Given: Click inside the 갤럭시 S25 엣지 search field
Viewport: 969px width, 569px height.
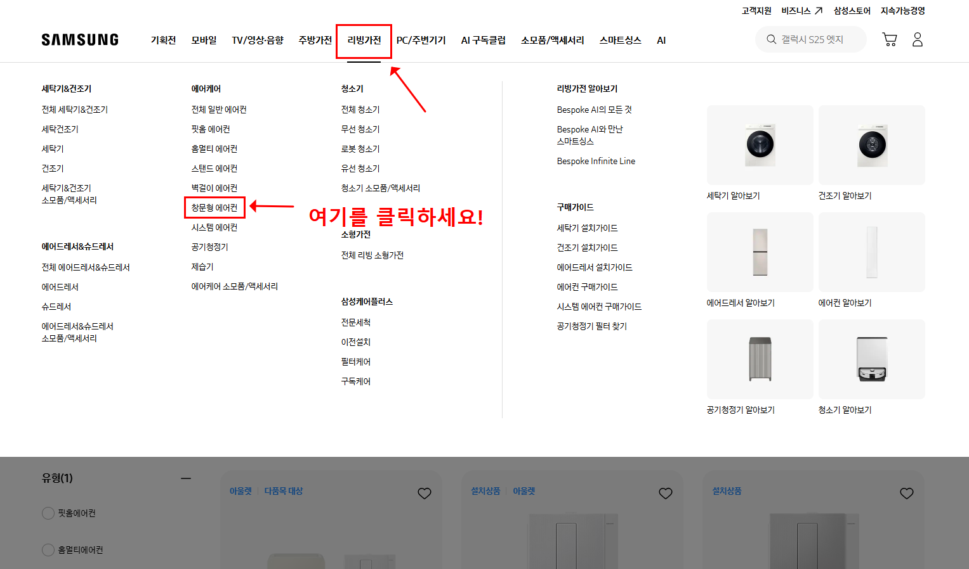Looking at the screenshot, I should [815, 39].
